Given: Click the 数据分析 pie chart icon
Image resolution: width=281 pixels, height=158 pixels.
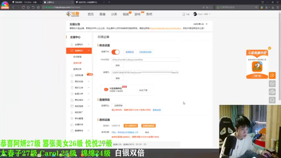Looking at the screenshot, I should click(72, 94).
